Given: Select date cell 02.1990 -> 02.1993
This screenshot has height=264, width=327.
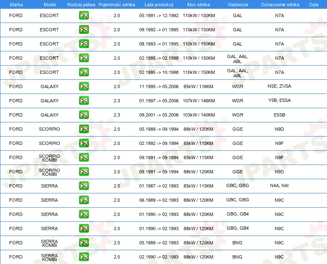Looking at the screenshot, I should [159, 257].
